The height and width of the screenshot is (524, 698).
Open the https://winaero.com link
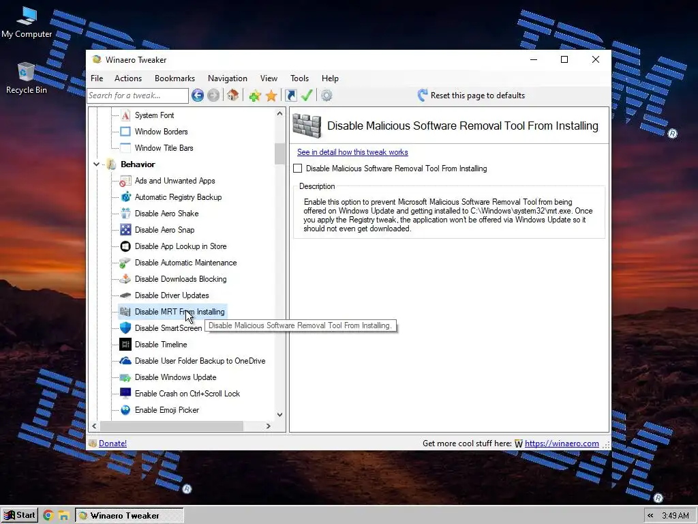pyautogui.click(x=562, y=443)
